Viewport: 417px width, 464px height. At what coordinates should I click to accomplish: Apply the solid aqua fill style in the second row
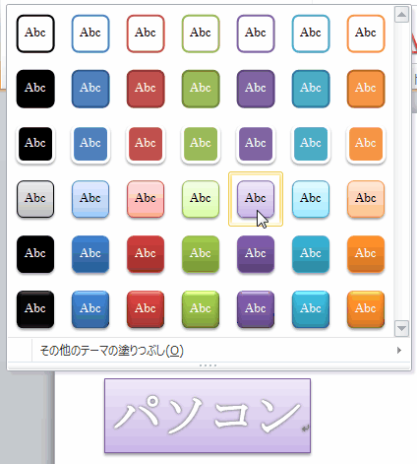[311, 89]
